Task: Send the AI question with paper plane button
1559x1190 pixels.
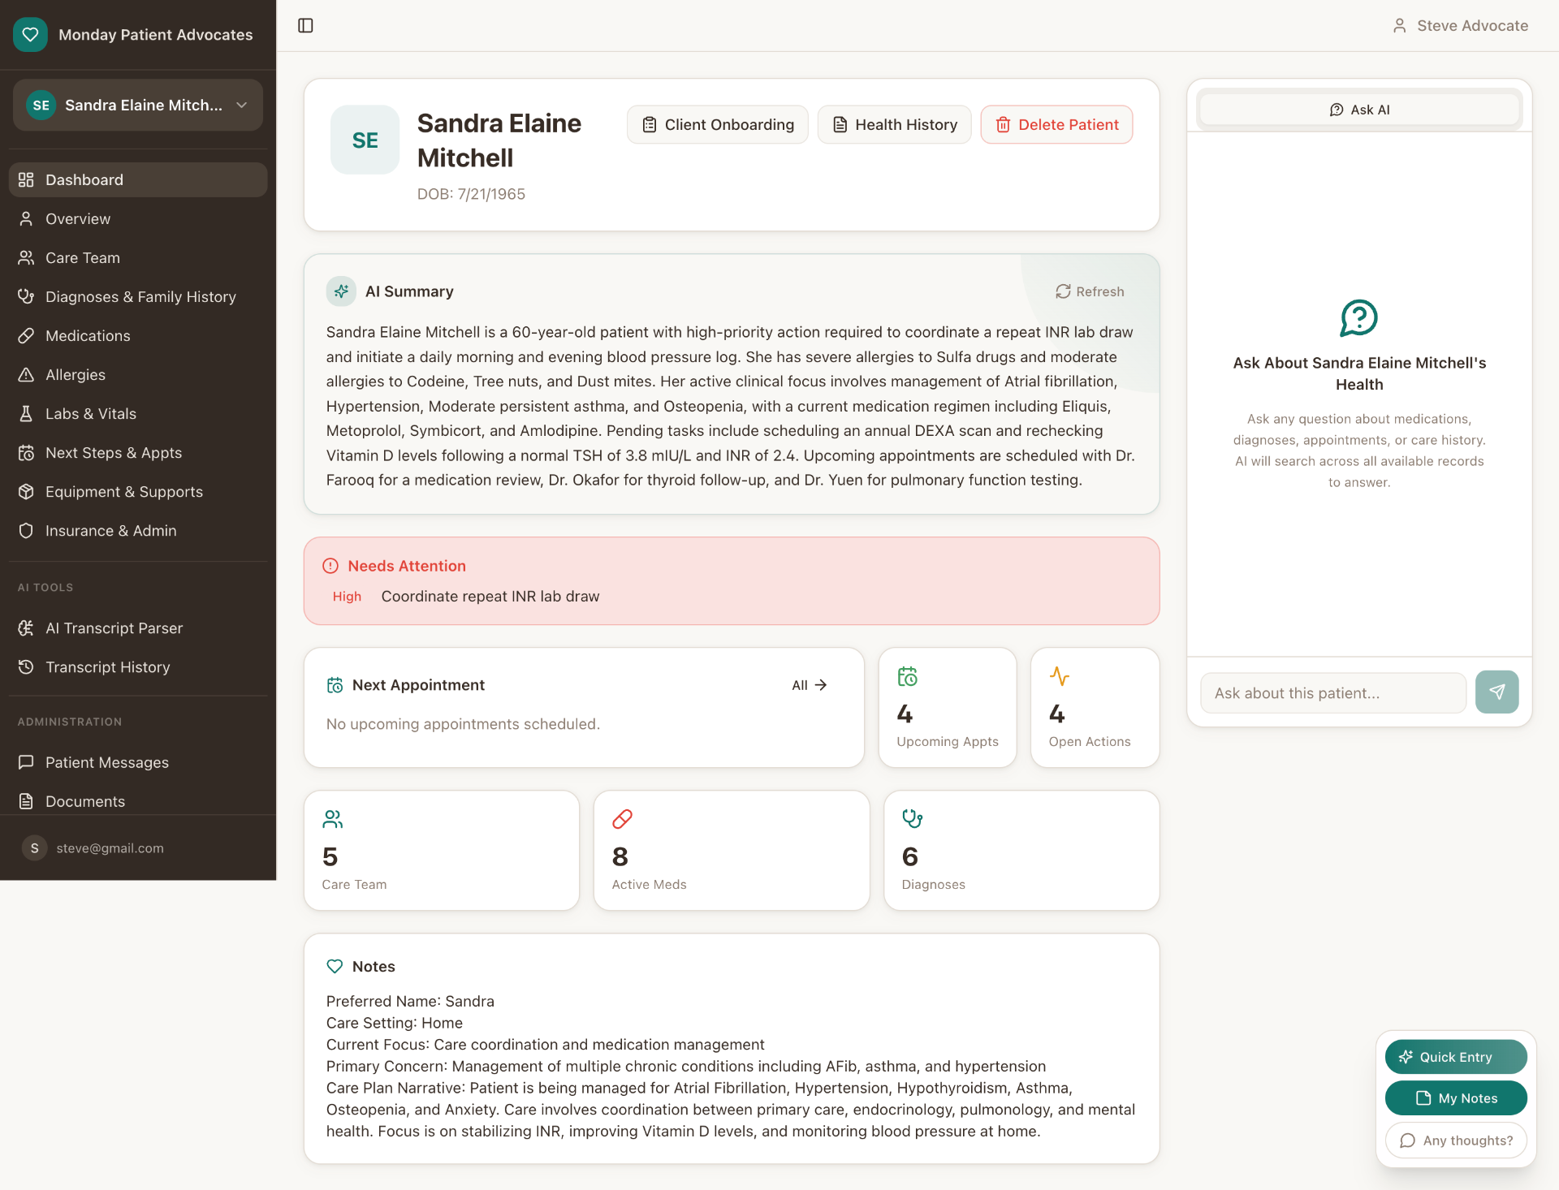Action: coord(1496,692)
